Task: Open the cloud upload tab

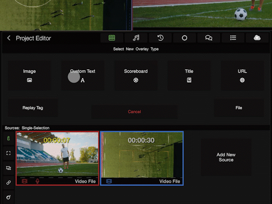Action: point(257,38)
